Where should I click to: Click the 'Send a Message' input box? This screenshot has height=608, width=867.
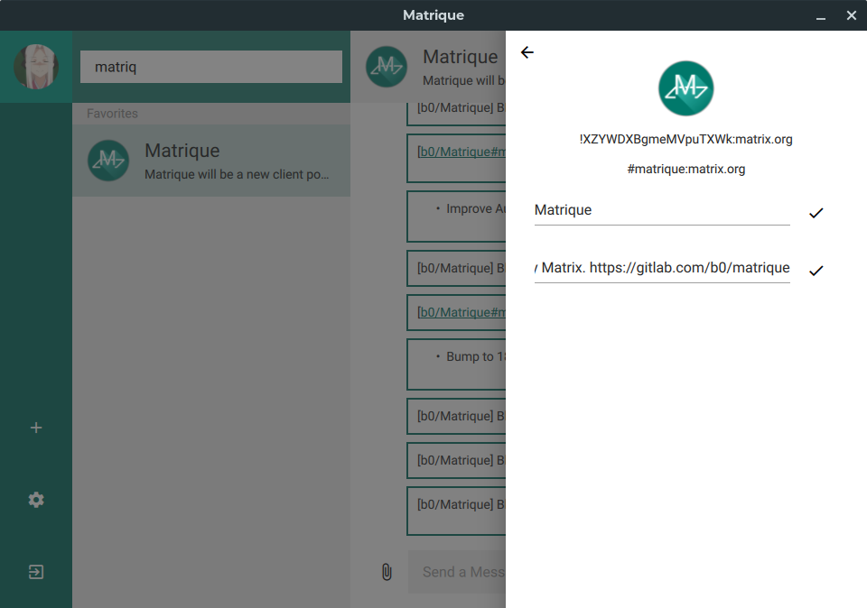pos(456,572)
